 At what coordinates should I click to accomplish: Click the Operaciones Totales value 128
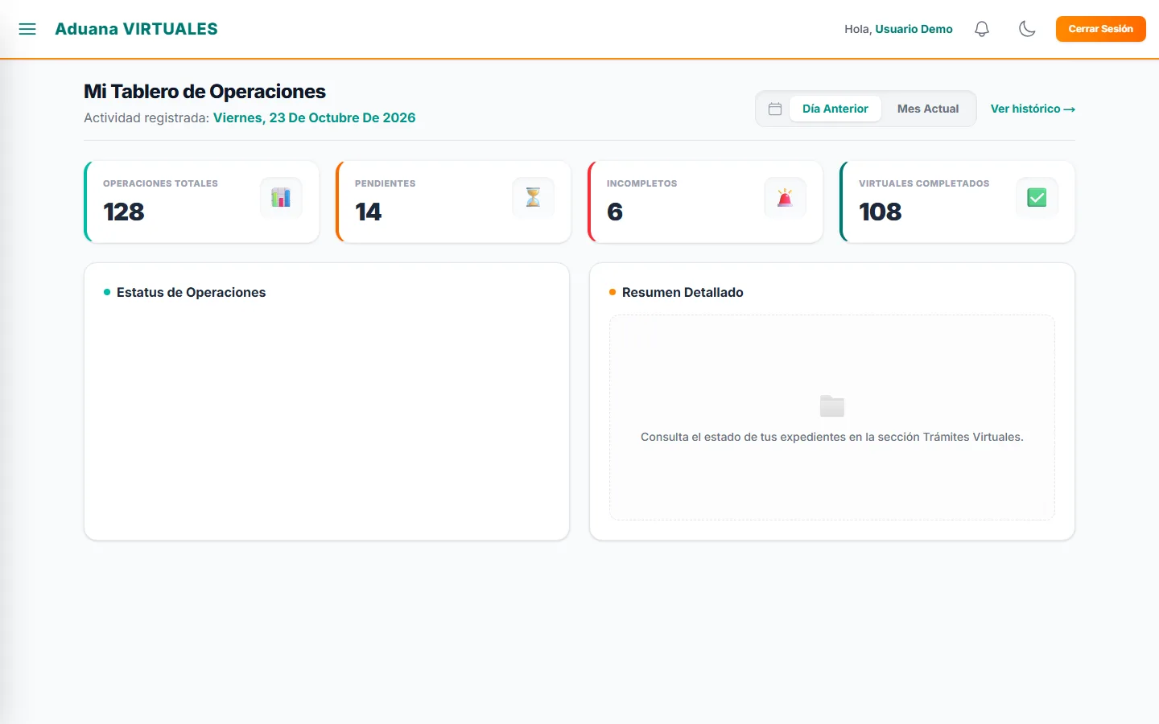(124, 212)
